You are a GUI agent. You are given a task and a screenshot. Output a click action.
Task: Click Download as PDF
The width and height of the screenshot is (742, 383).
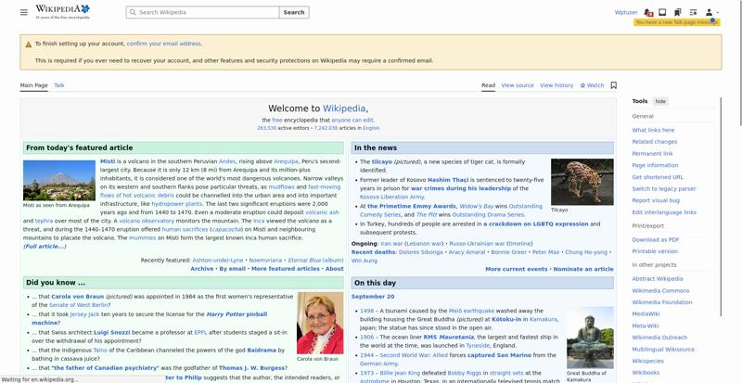click(x=656, y=240)
